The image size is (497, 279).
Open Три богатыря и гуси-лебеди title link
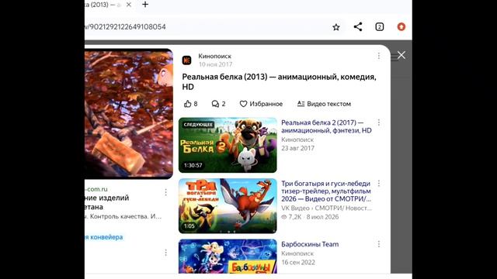[326, 191]
